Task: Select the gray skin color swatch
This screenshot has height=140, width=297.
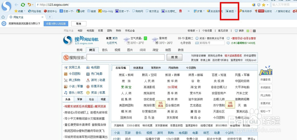Action: coord(254,31)
